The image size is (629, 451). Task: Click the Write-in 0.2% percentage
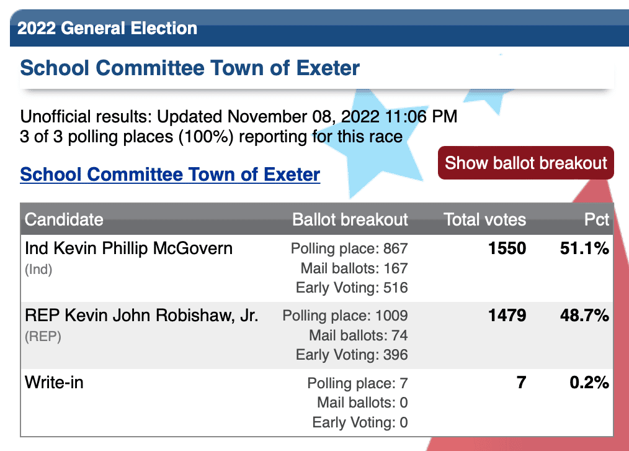pos(590,382)
